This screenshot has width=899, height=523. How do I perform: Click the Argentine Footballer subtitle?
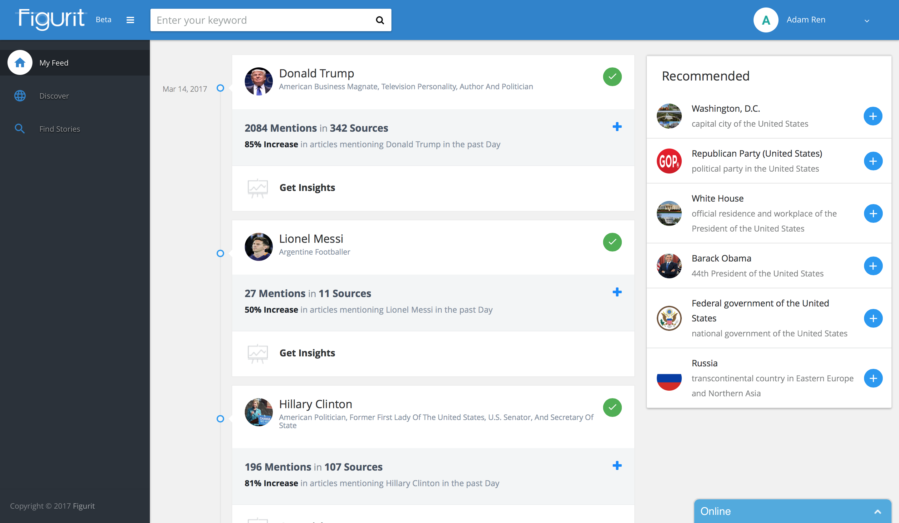pos(314,252)
